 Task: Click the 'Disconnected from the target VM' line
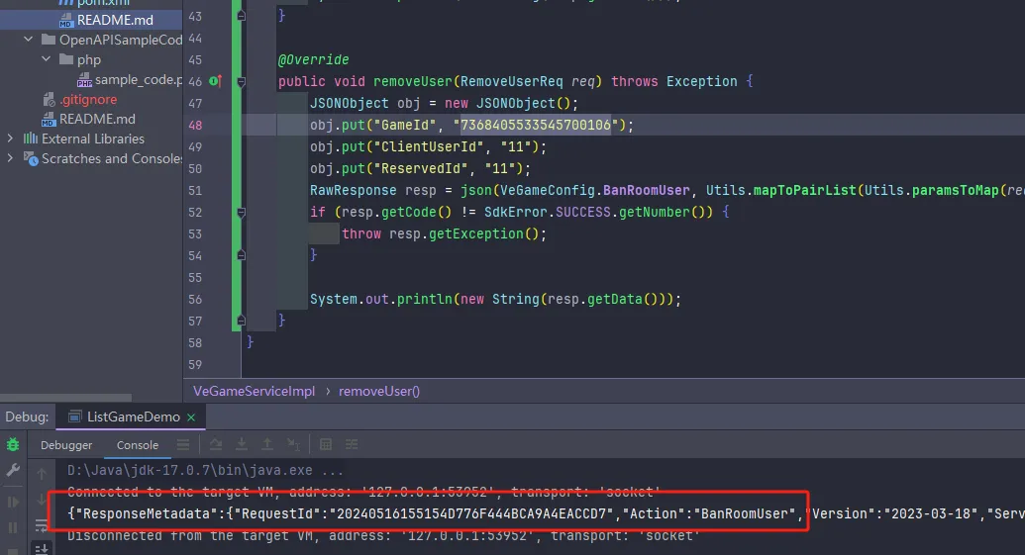pyautogui.click(x=383, y=535)
